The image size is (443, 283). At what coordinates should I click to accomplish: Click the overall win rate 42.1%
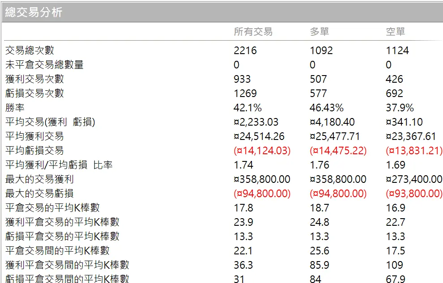point(247,107)
